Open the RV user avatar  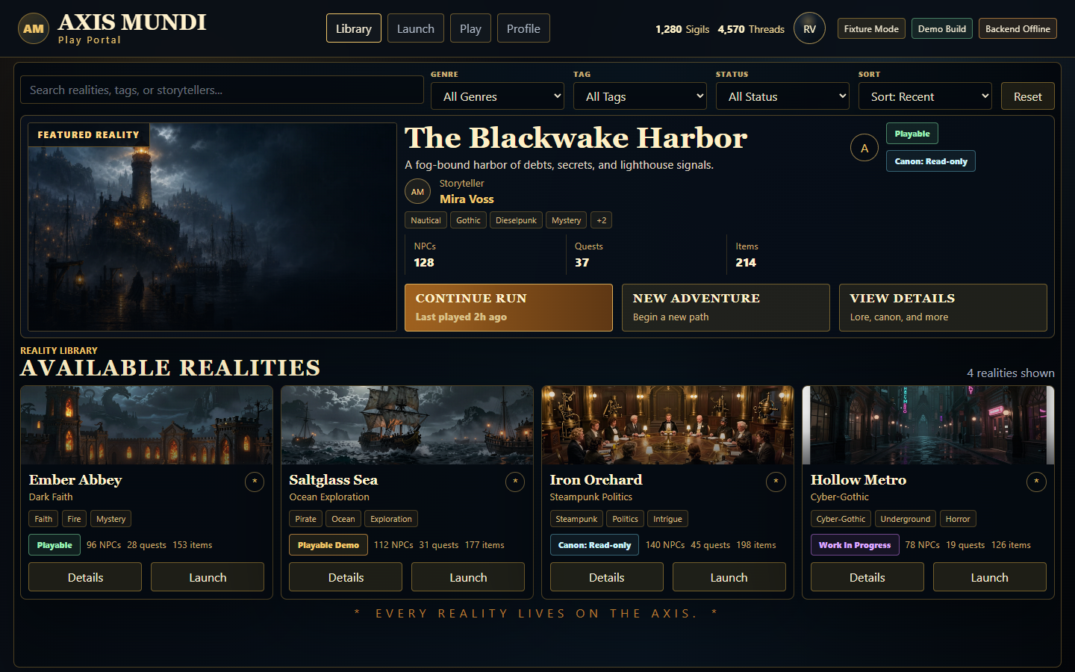[809, 28]
